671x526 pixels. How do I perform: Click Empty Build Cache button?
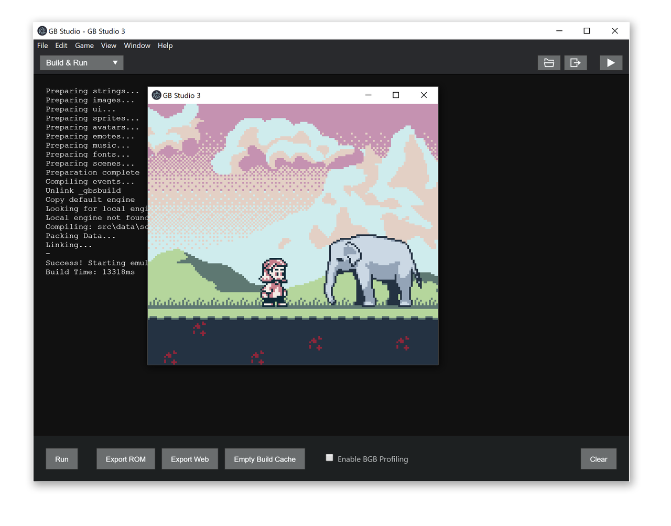tap(265, 459)
